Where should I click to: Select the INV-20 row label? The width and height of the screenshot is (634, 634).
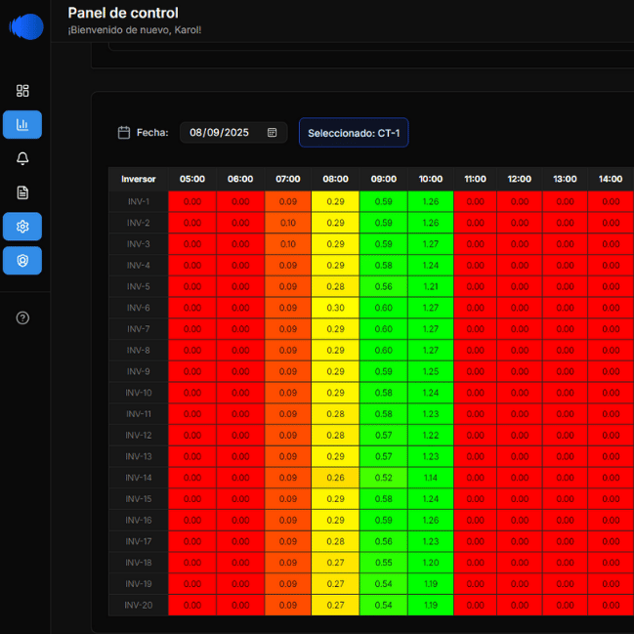[x=139, y=605]
